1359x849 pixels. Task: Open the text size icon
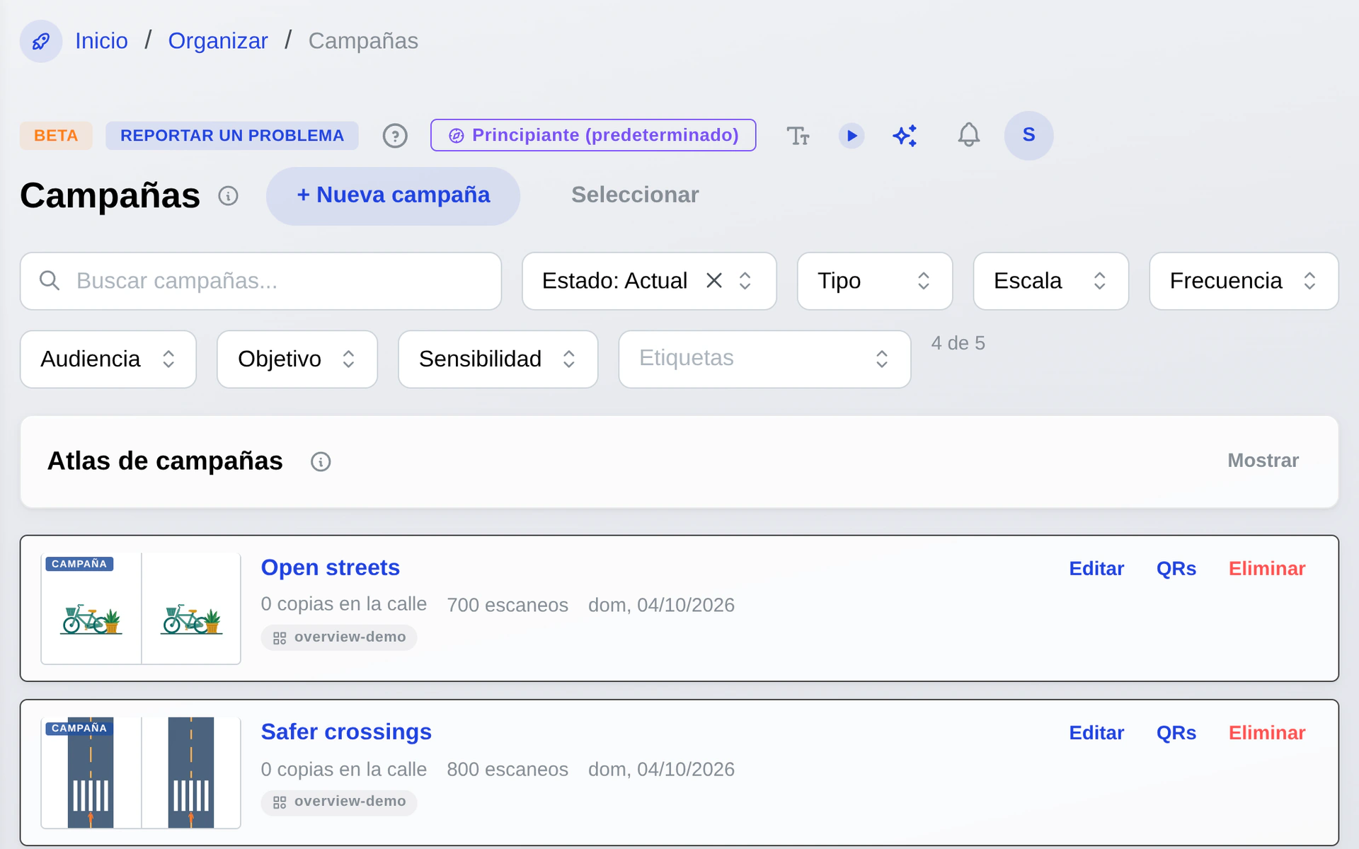798,135
